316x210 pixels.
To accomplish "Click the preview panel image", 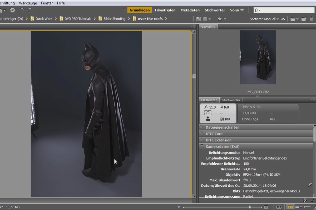I will [258, 57].
